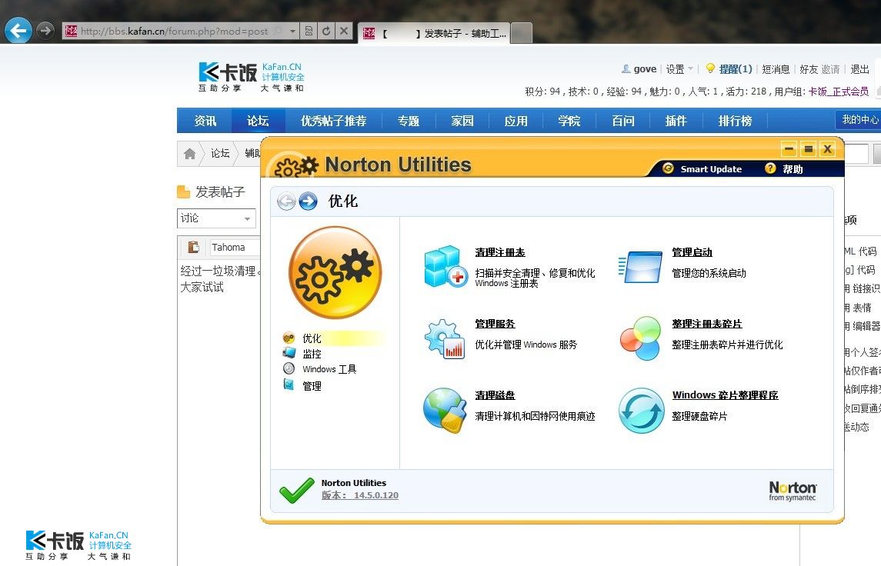Click the 退出 logout link
This screenshot has width=881, height=566.
click(859, 69)
